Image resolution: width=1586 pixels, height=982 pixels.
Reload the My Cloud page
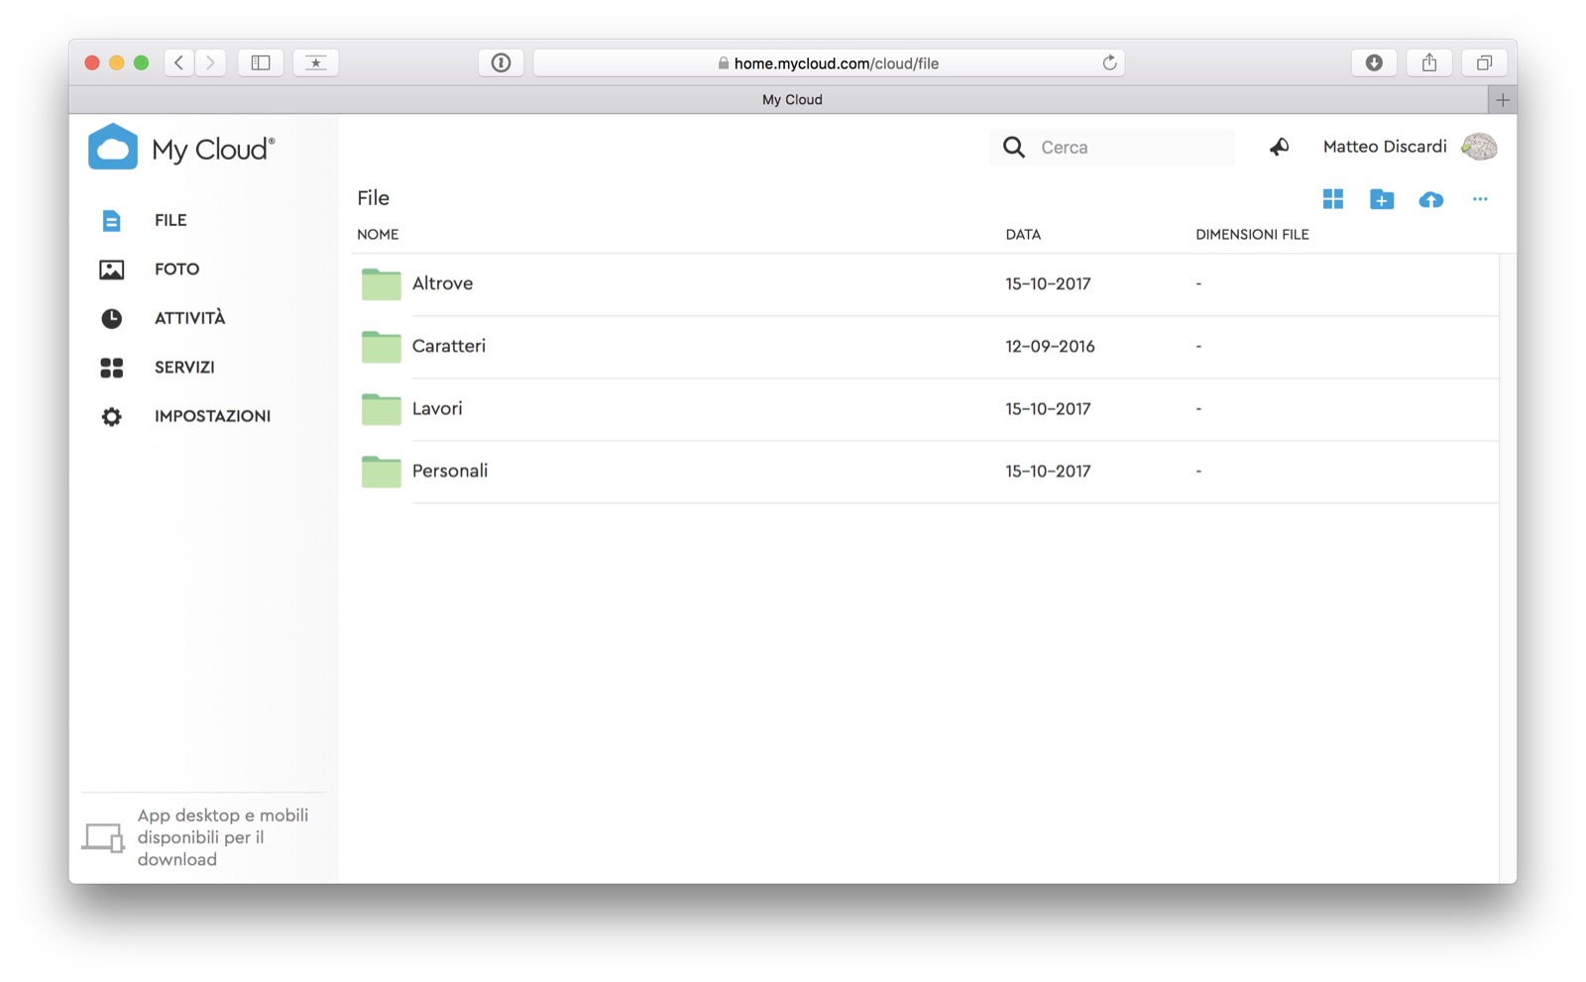(x=1109, y=62)
